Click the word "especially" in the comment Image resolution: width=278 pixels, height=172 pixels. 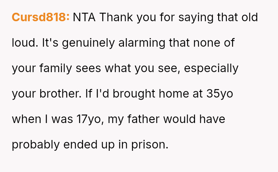click(211, 68)
